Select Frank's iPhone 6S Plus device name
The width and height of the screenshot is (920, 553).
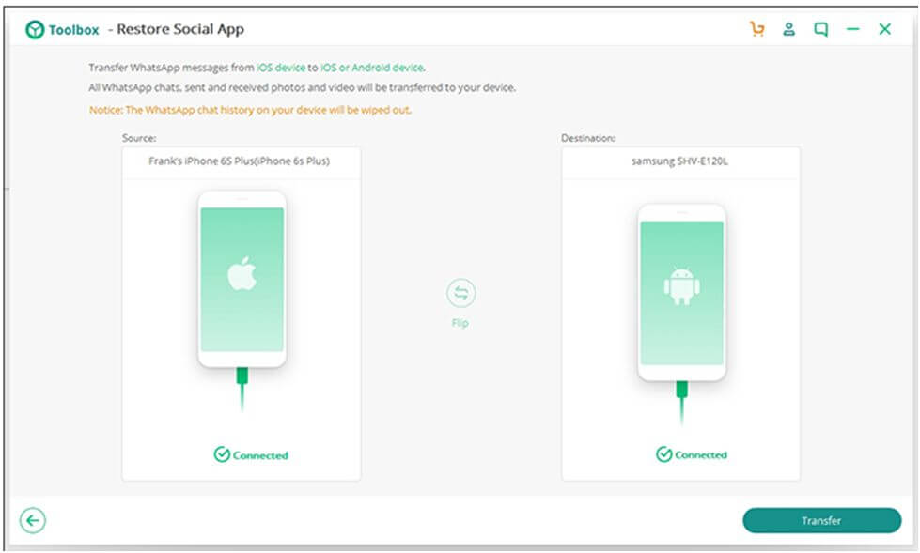click(240, 161)
